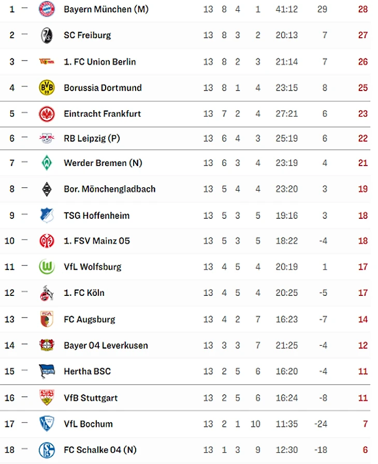Viewport: 378px width, 464px height.
Task: Open the VfL Bochum team link
Action: click(88, 424)
